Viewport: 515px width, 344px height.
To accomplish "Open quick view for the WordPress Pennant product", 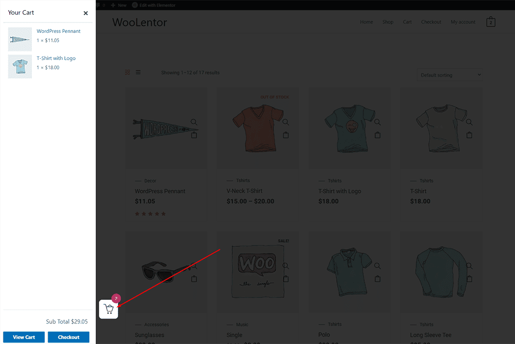I will (x=194, y=122).
